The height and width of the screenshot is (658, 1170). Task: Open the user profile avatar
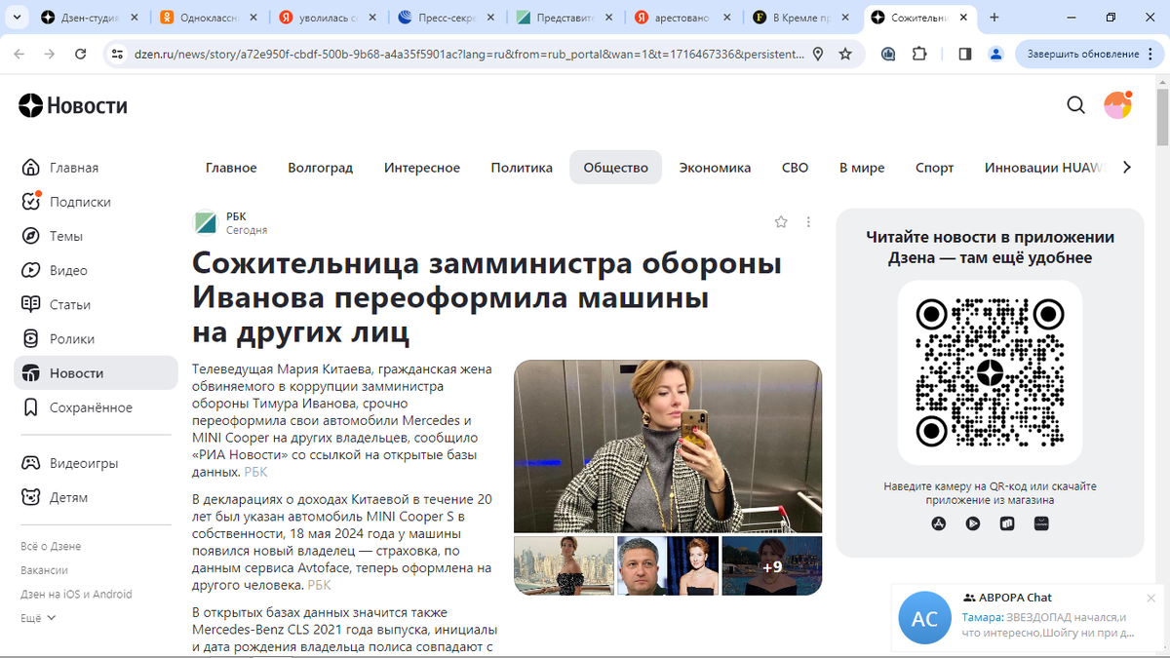point(1117,105)
